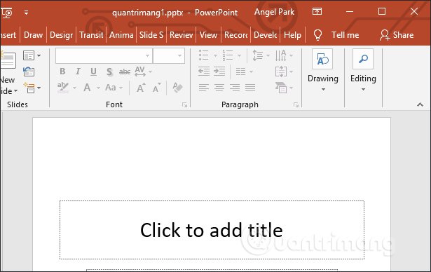This screenshot has width=431, height=272.
Task: Increase font size with large A
Action: tap(141, 88)
